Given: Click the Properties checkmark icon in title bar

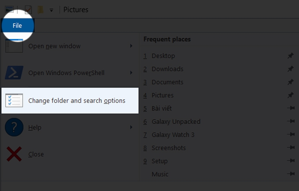Looking at the screenshot, I should (28, 10).
